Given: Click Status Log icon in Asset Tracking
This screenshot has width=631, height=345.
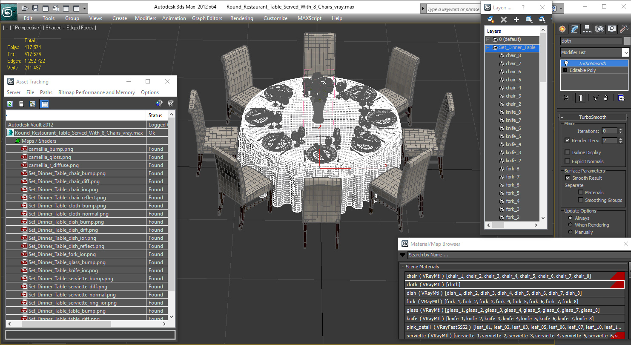Looking at the screenshot, I should (x=21, y=103).
